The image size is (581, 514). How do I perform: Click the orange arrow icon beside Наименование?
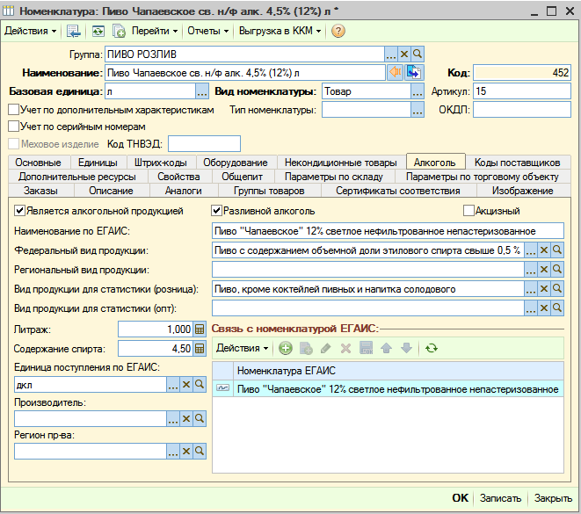[395, 72]
